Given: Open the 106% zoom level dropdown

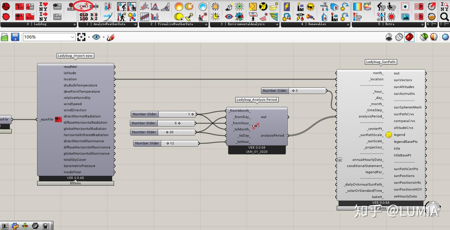Looking at the screenshot, I should pyautogui.click(x=73, y=37).
